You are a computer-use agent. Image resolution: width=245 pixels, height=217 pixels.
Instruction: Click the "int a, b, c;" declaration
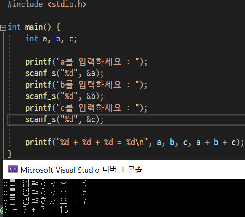(51, 39)
